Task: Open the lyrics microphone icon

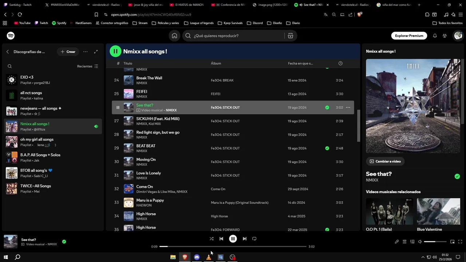Action: click(397, 242)
